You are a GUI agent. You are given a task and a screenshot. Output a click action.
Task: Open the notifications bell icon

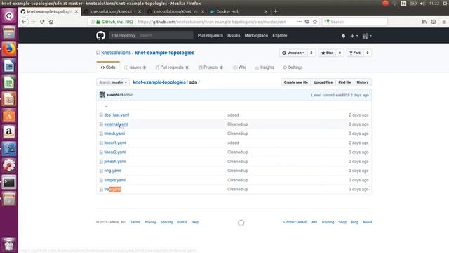(x=343, y=36)
